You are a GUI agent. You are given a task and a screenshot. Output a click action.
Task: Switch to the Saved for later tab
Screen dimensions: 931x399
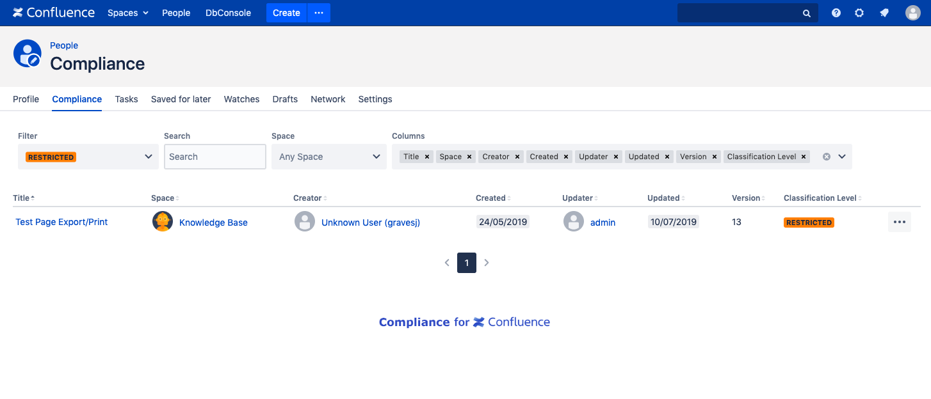[181, 99]
